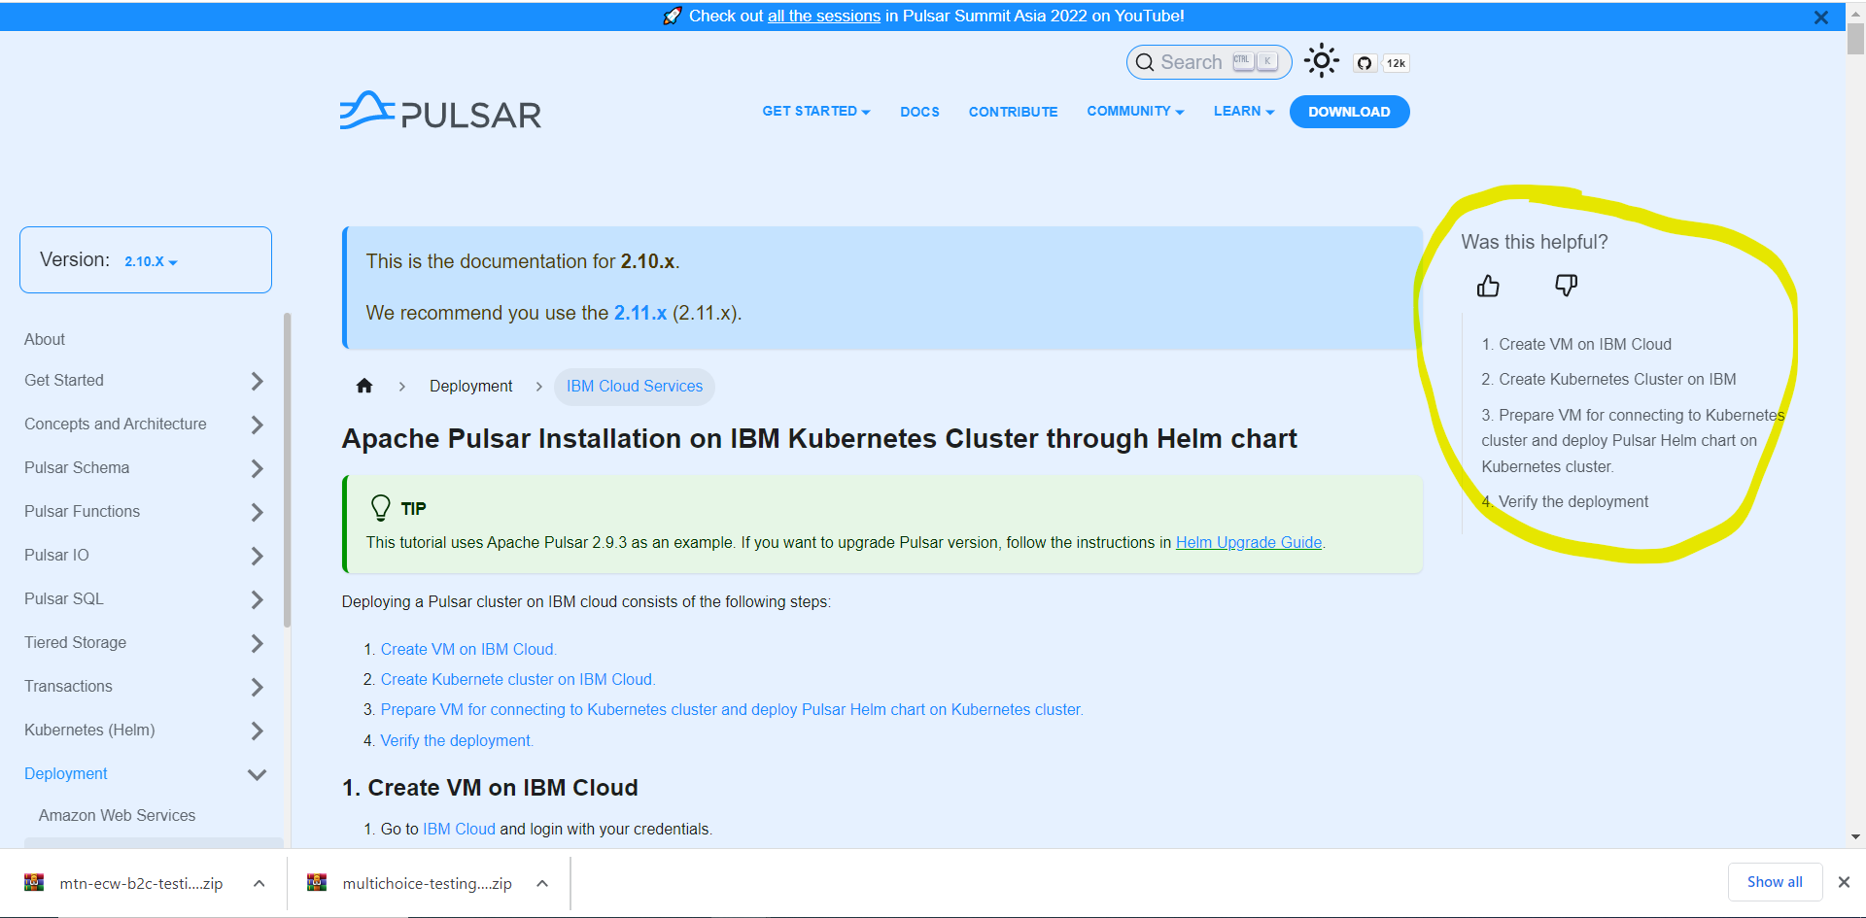Screen dimensions: 1866x918
Task: Open the IBM Cloud login link
Action: click(459, 829)
